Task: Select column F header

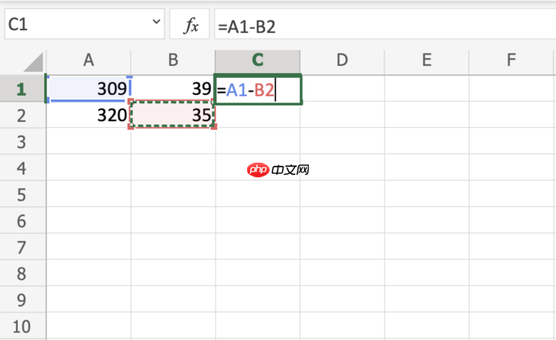Action: (x=511, y=62)
